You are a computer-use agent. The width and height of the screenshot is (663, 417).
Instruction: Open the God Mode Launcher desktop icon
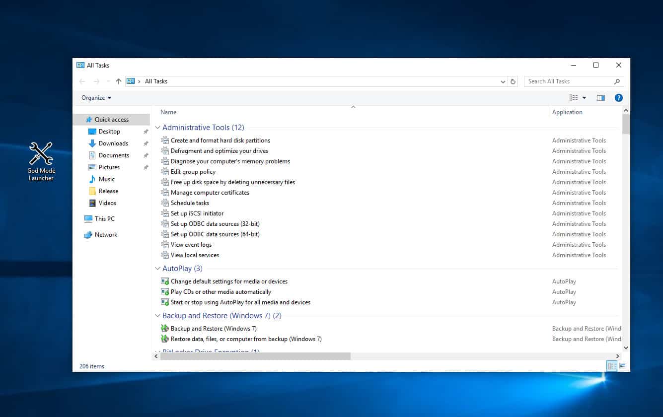click(x=40, y=154)
